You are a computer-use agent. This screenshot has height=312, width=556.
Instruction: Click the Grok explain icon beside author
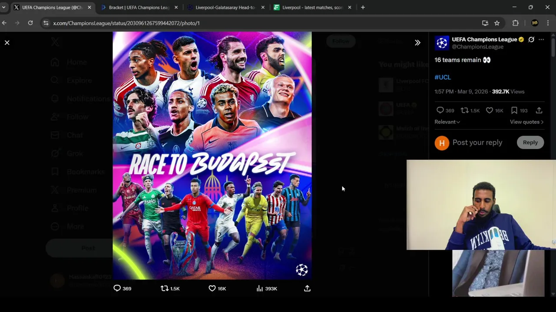click(531, 39)
